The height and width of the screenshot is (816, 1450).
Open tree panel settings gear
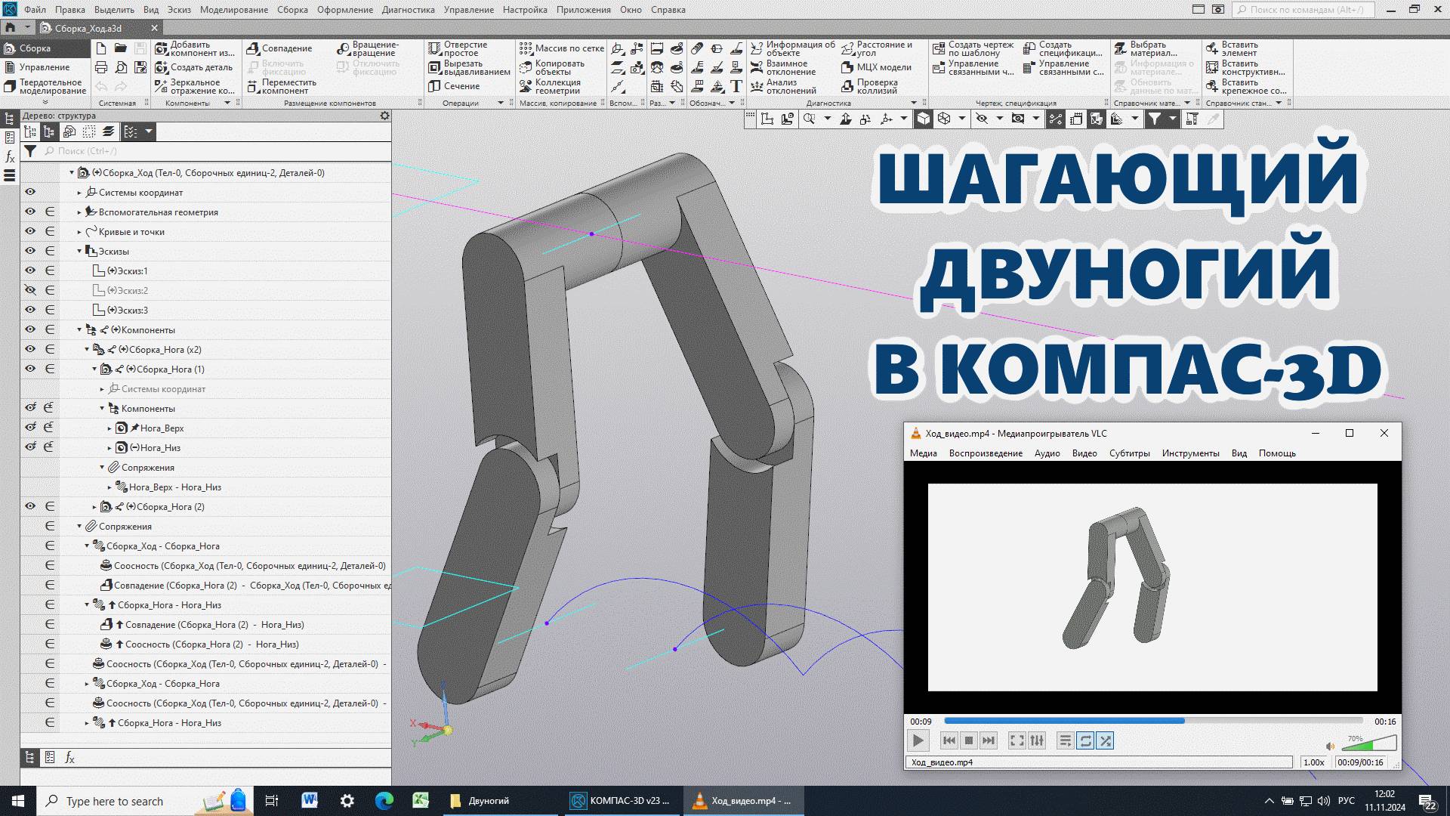(x=384, y=116)
